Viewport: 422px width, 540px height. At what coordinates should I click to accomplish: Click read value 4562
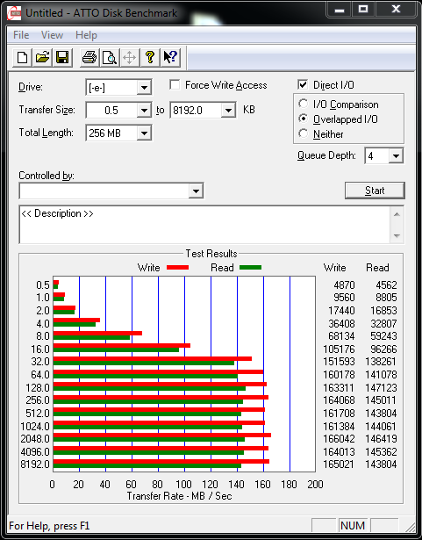coord(386,285)
